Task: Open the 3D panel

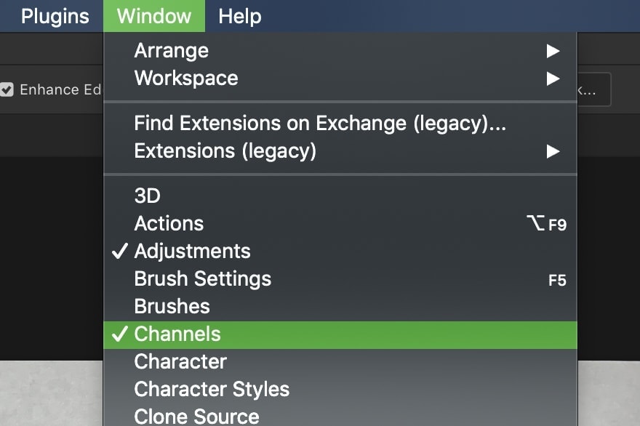Action: (340, 196)
